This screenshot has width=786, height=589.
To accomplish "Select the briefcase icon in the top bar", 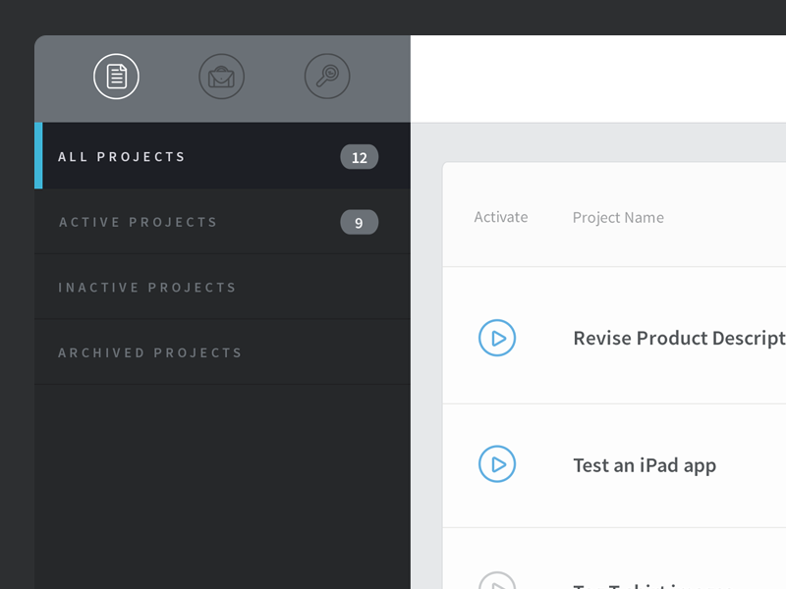I will click(x=222, y=77).
